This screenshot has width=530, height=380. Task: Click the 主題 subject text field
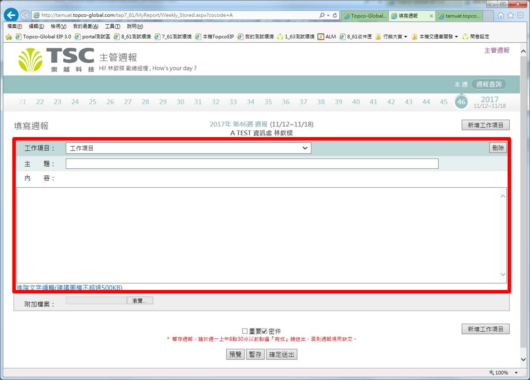tap(252, 164)
